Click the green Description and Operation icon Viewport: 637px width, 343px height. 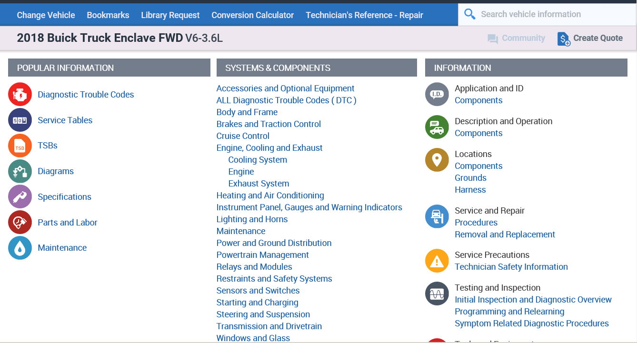coord(437,127)
